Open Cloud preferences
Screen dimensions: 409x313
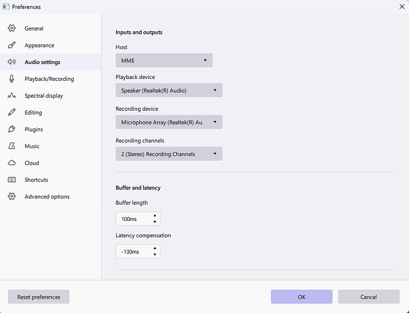tap(51, 163)
